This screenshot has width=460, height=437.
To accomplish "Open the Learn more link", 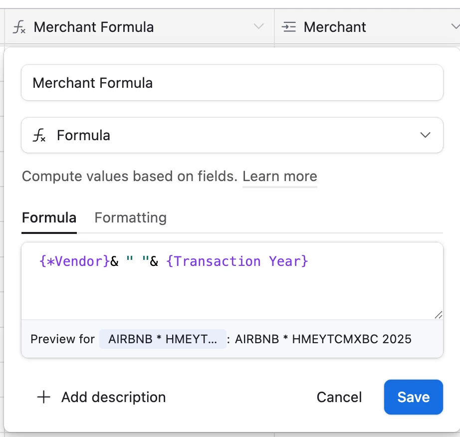I will 280,176.
